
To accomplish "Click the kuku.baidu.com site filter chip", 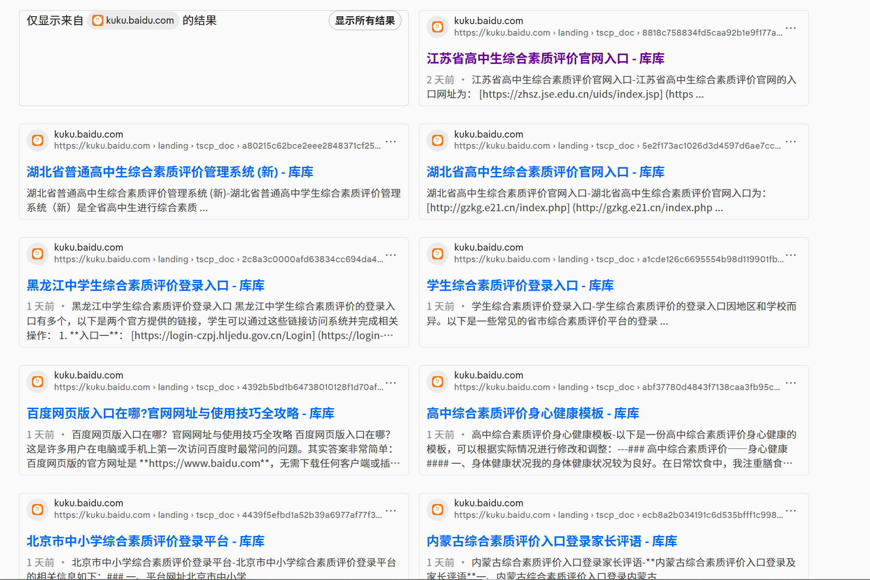I will coord(133,20).
